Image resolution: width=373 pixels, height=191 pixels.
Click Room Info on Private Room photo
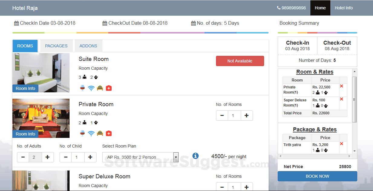[25, 134]
